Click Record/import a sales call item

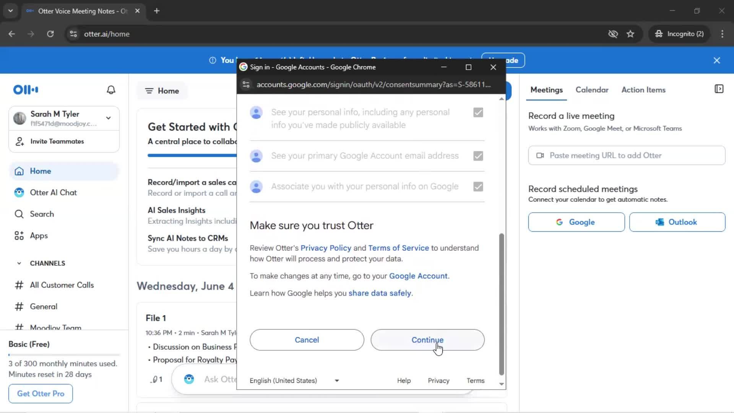click(x=192, y=182)
